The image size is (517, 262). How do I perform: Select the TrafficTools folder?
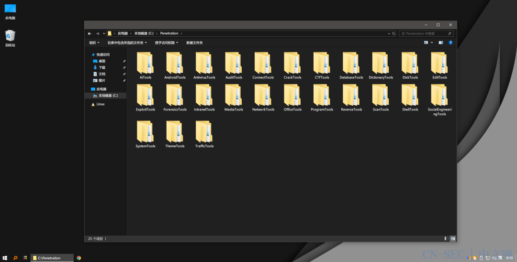[204, 134]
